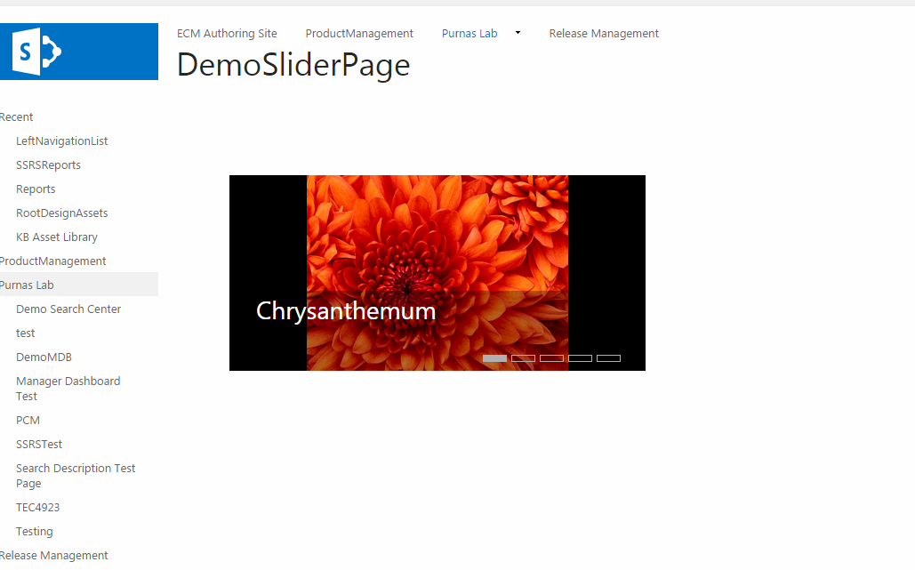The width and height of the screenshot is (915, 570).
Task: Expand the Purnas Lab navigation menu
Action: point(517,33)
